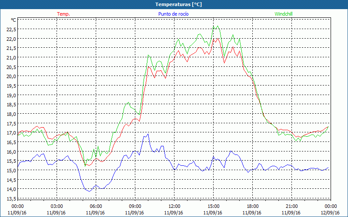Viewport: 348px width, 217px height.
Task: Click the 16,0 y-axis value
Action: 11,151
